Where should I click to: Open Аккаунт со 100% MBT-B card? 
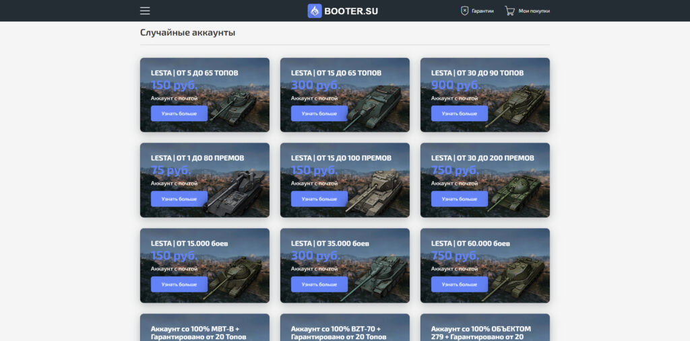click(x=205, y=328)
